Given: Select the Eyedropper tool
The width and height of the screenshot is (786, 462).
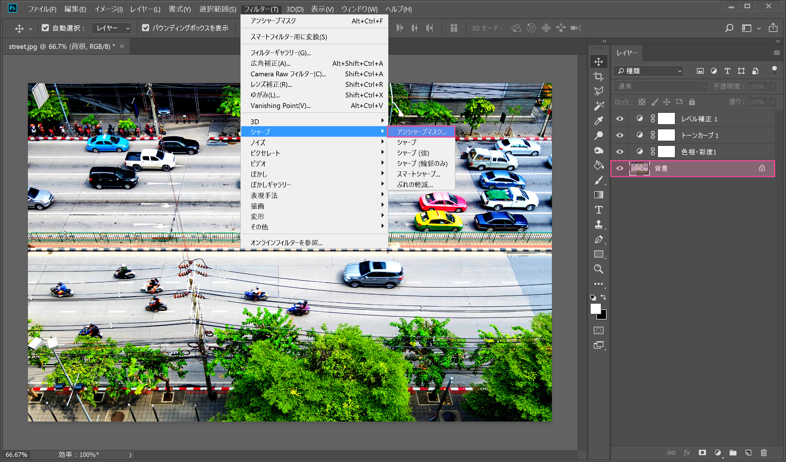Looking at the screenshot, I should [x=598, y=121].
